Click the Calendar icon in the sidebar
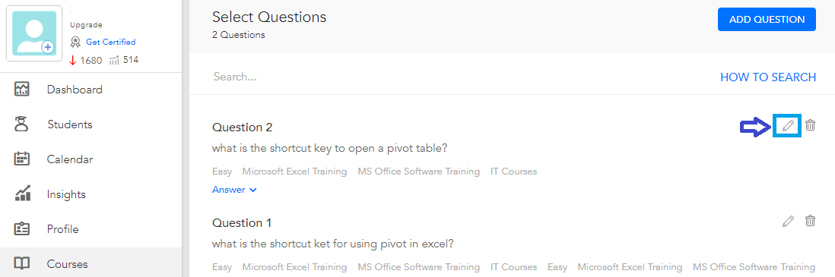The height and width of the screenshot is (277, 835). (x=22, y=159)
